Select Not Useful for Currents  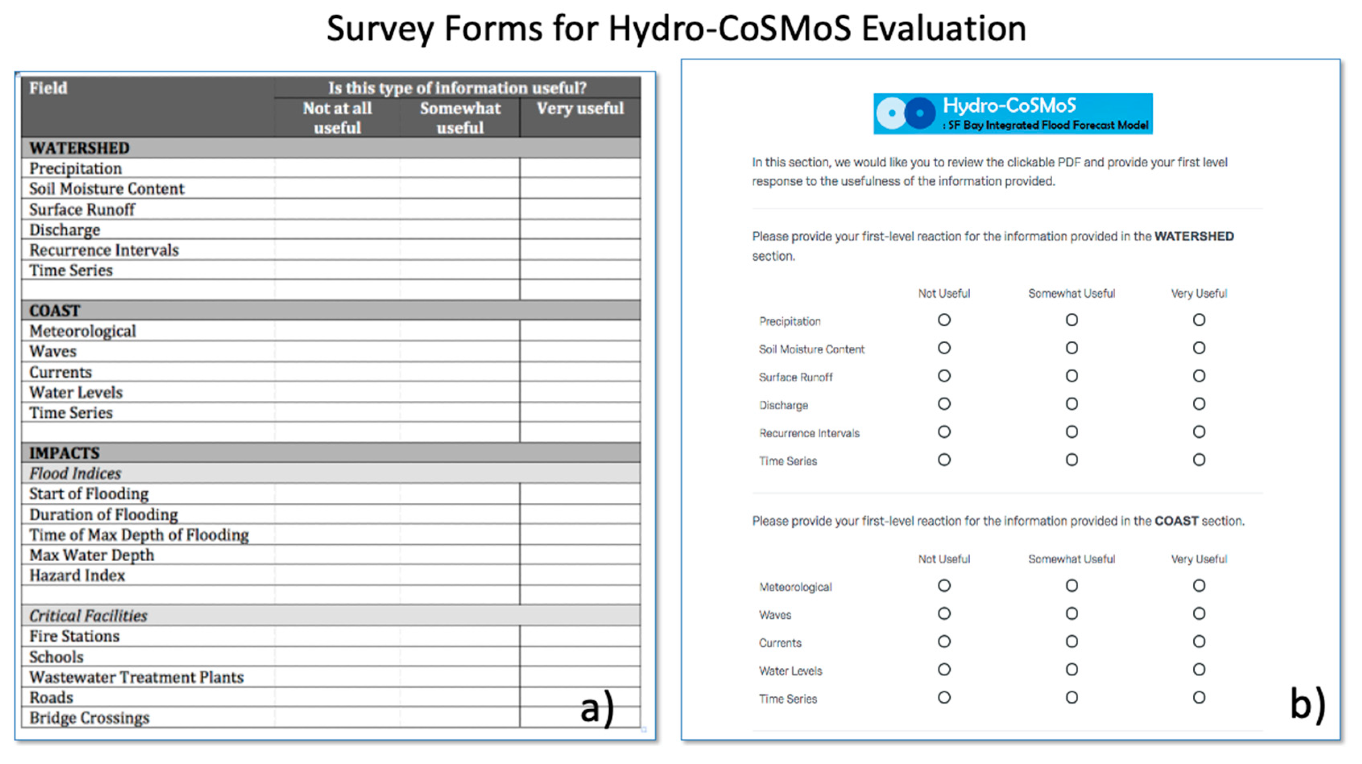click(x=944, y=641)
